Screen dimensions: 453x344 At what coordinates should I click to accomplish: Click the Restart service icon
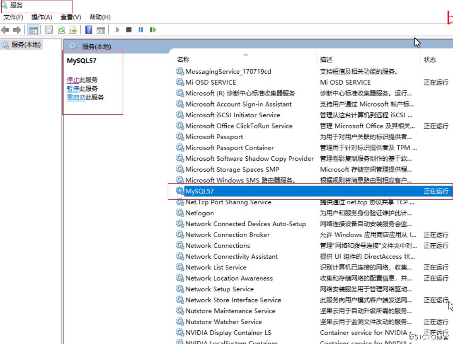click(153, 30)
